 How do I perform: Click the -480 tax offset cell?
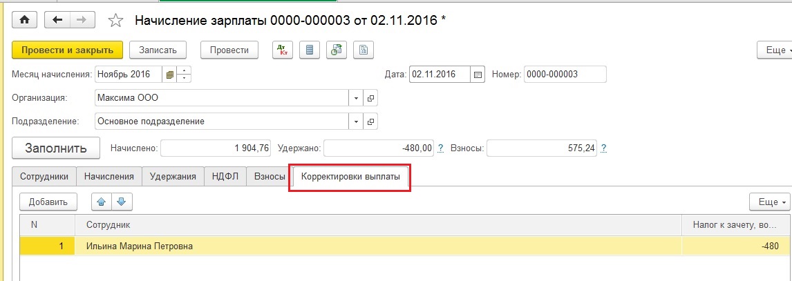tap(737, 246)
